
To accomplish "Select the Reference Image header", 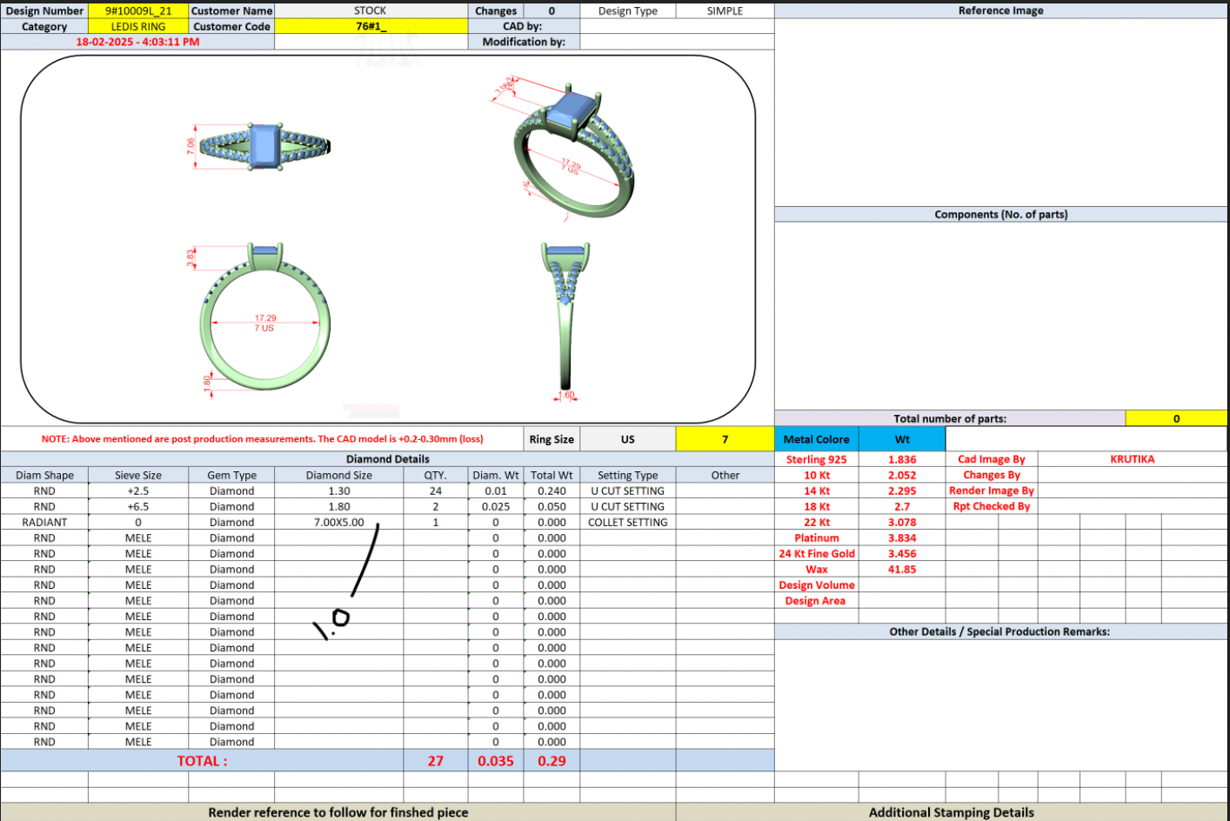I will tap(1000, 11).
